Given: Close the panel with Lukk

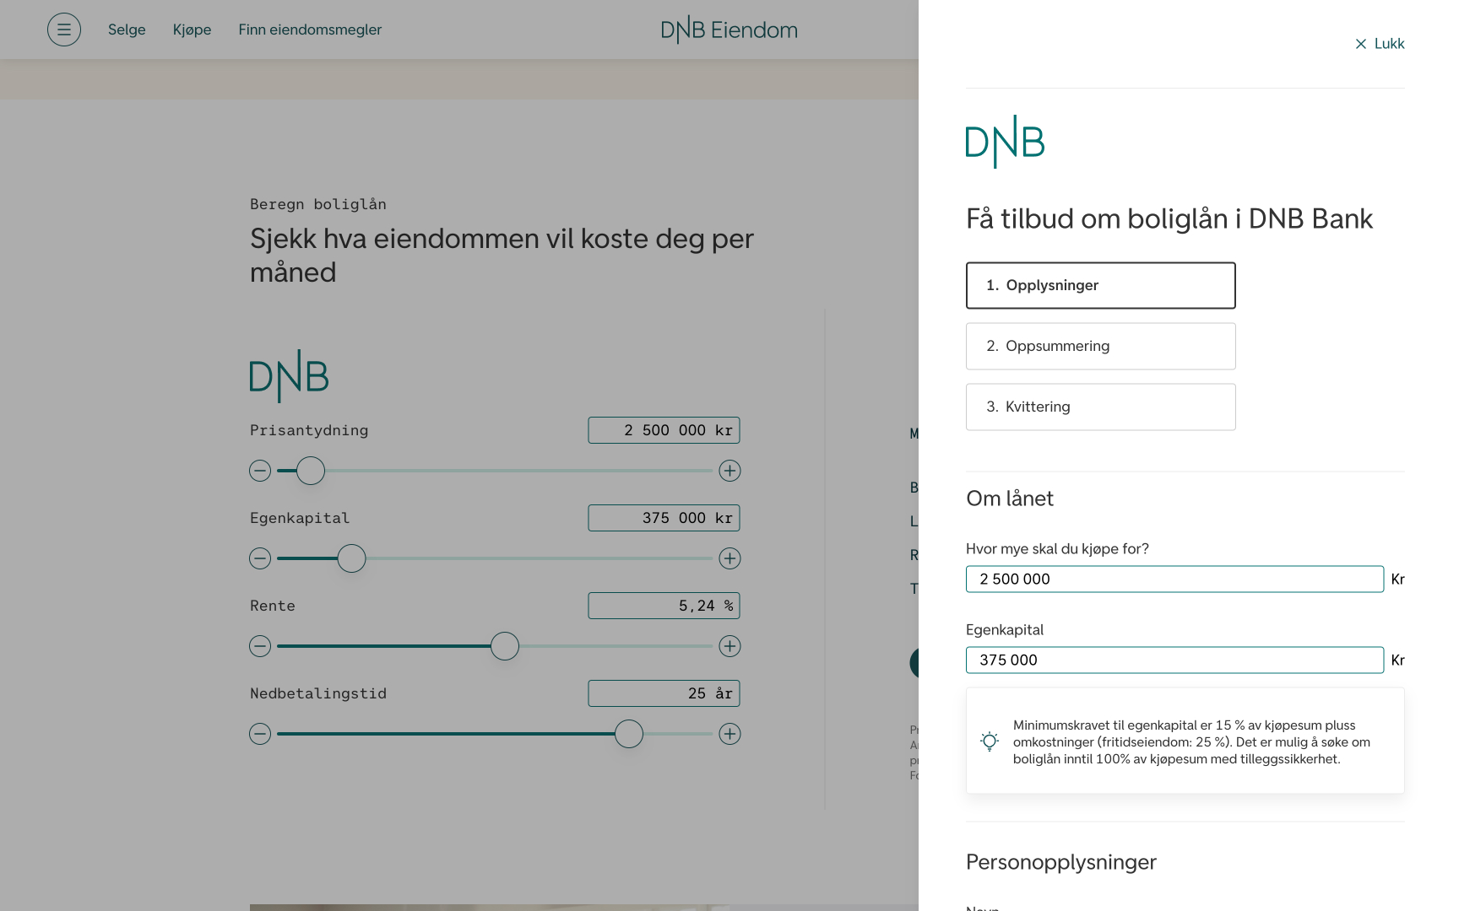Looking at the screenshot, I should [x=1380, y=44].
